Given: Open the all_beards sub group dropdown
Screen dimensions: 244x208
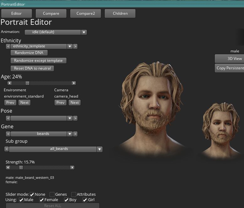Looking at the screenshot, I should coord(53,149).
